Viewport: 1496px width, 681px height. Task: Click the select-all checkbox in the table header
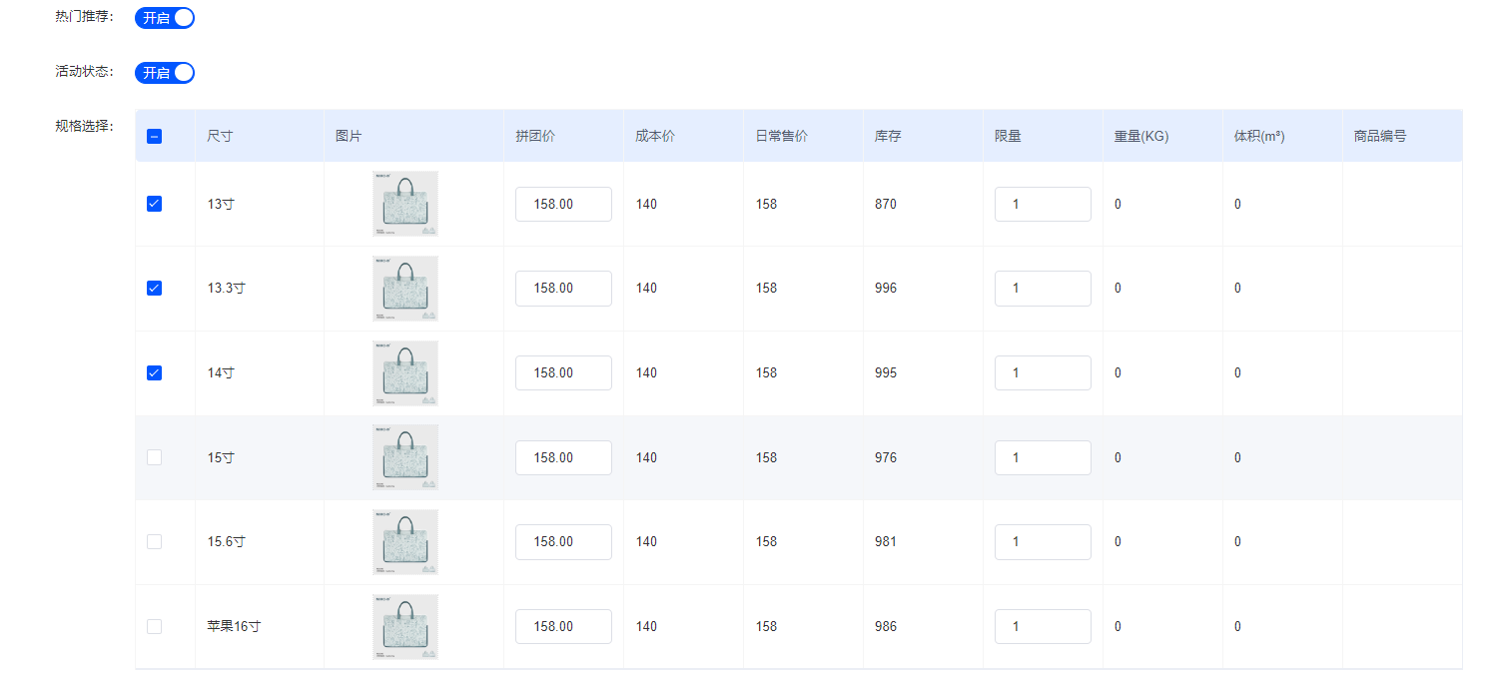click(154, 137)
